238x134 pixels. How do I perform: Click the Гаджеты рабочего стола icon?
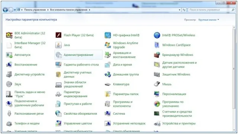coord(58,65)
